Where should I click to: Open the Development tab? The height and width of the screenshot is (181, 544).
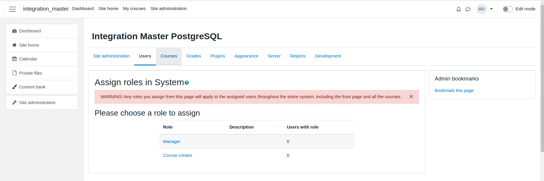pyautogui.click(x=328, y=56)
